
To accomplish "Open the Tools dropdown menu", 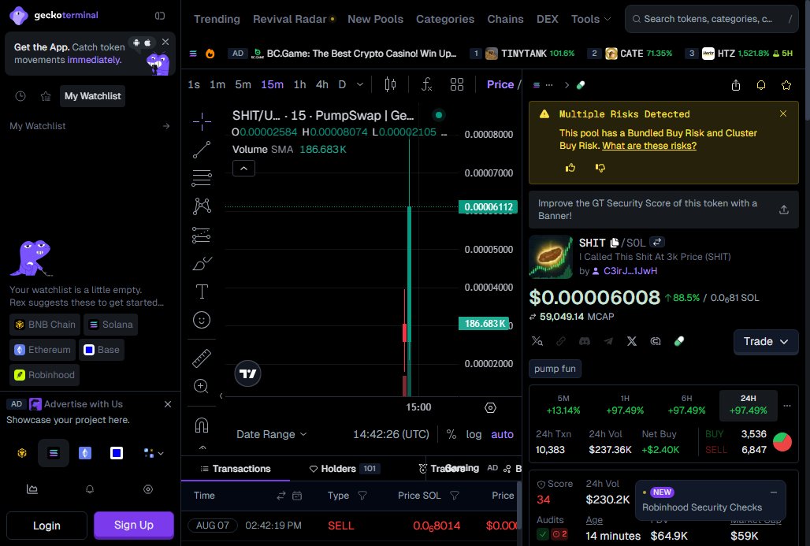I will pyautogui.click(x=591, y=19).
